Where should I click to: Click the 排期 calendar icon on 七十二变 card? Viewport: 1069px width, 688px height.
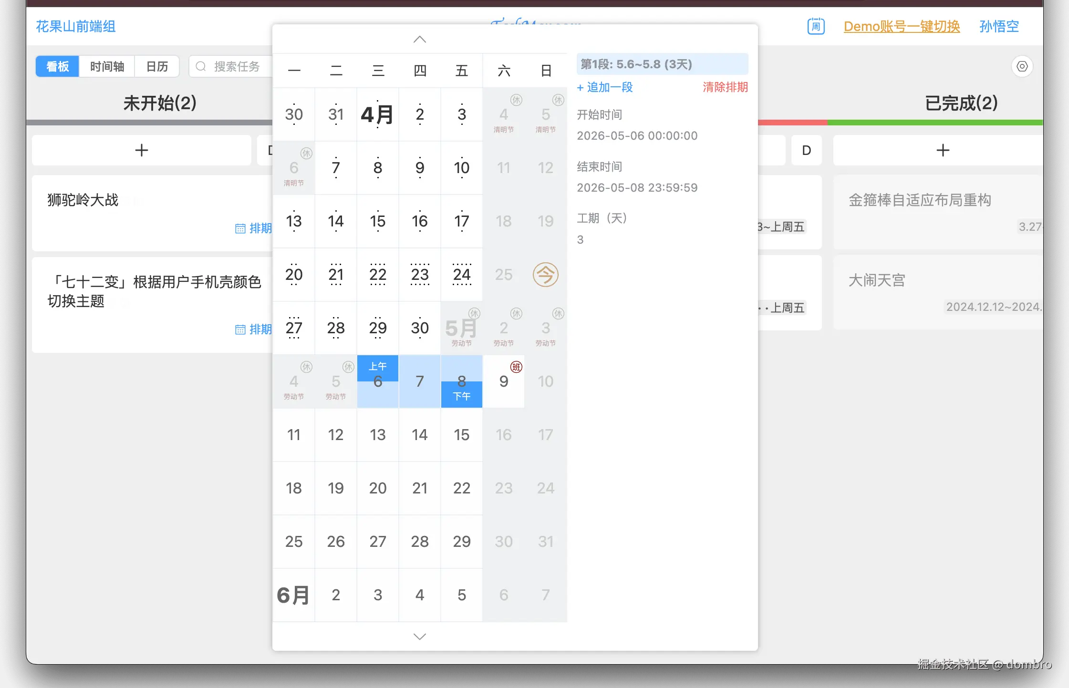(x=241, y=329)
